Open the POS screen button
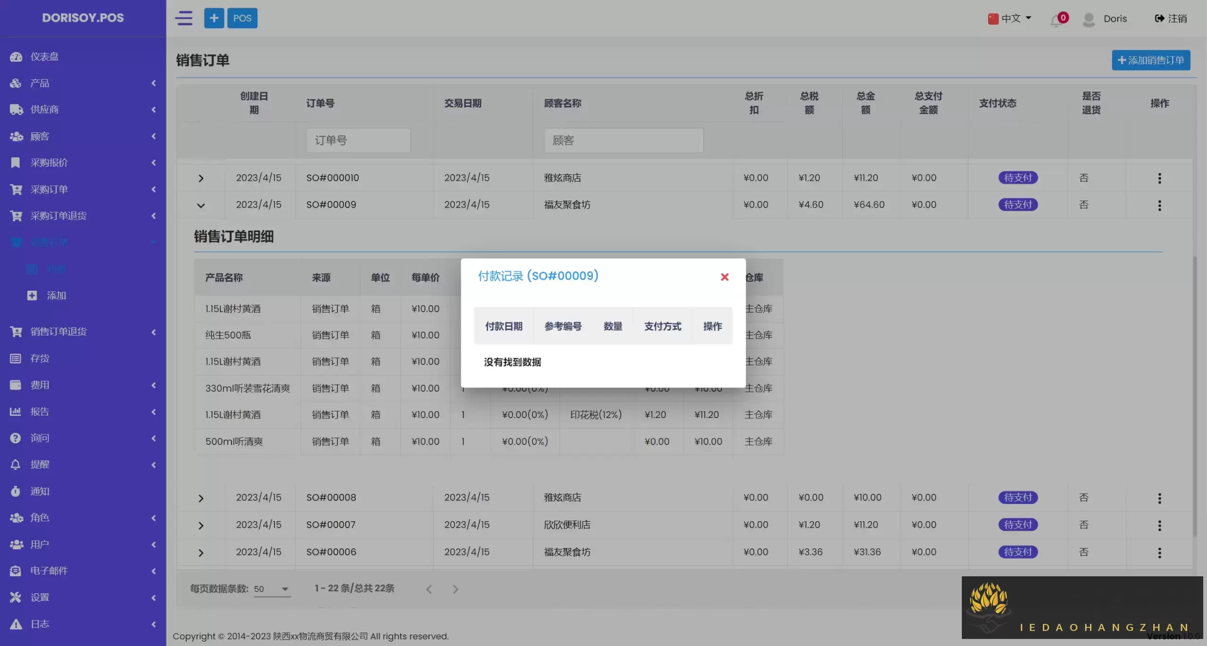This screenshot has height=646, width=1207. click(242, 18)
